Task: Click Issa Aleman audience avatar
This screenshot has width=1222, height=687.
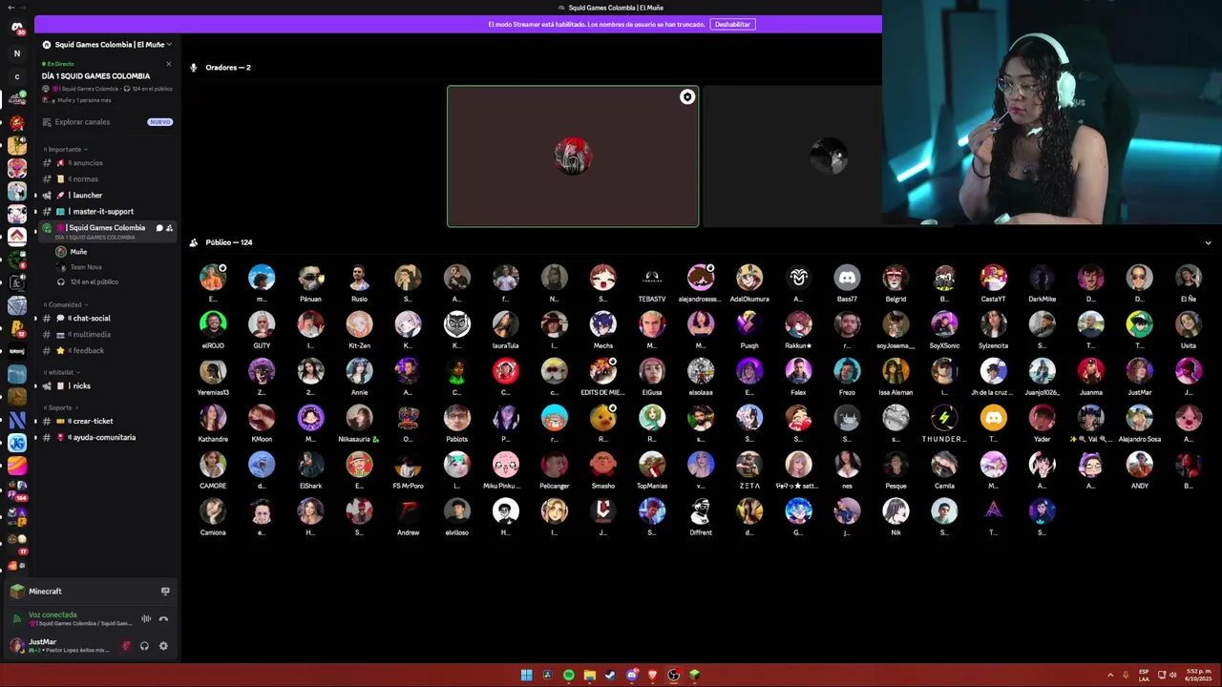Action: click(895, 371)
